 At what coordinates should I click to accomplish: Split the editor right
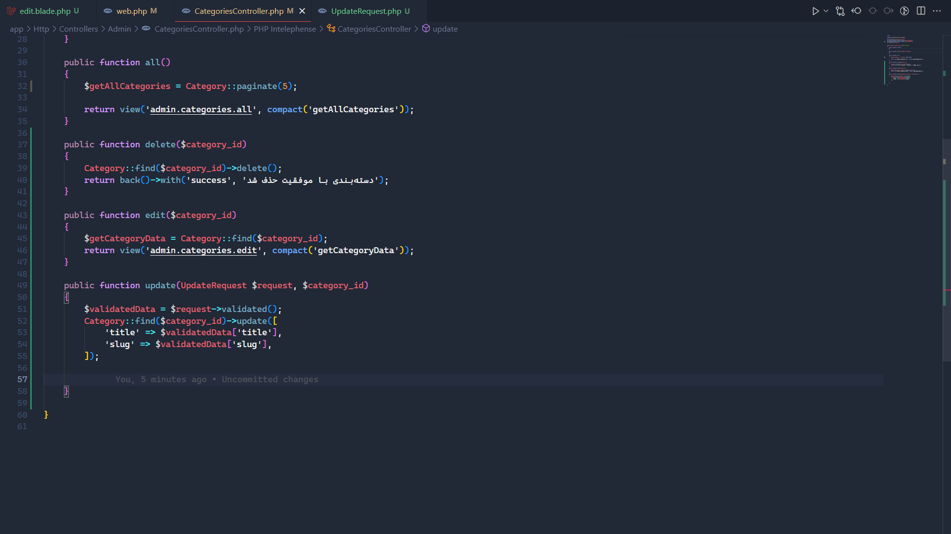click(921, 11)
